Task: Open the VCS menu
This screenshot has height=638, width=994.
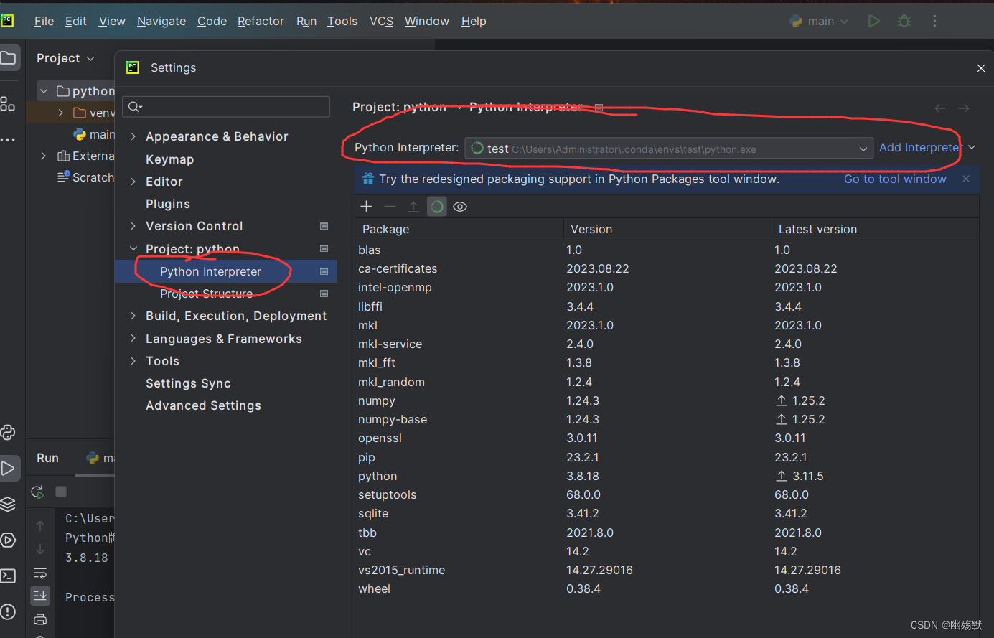Action: (x=381, y=22)
